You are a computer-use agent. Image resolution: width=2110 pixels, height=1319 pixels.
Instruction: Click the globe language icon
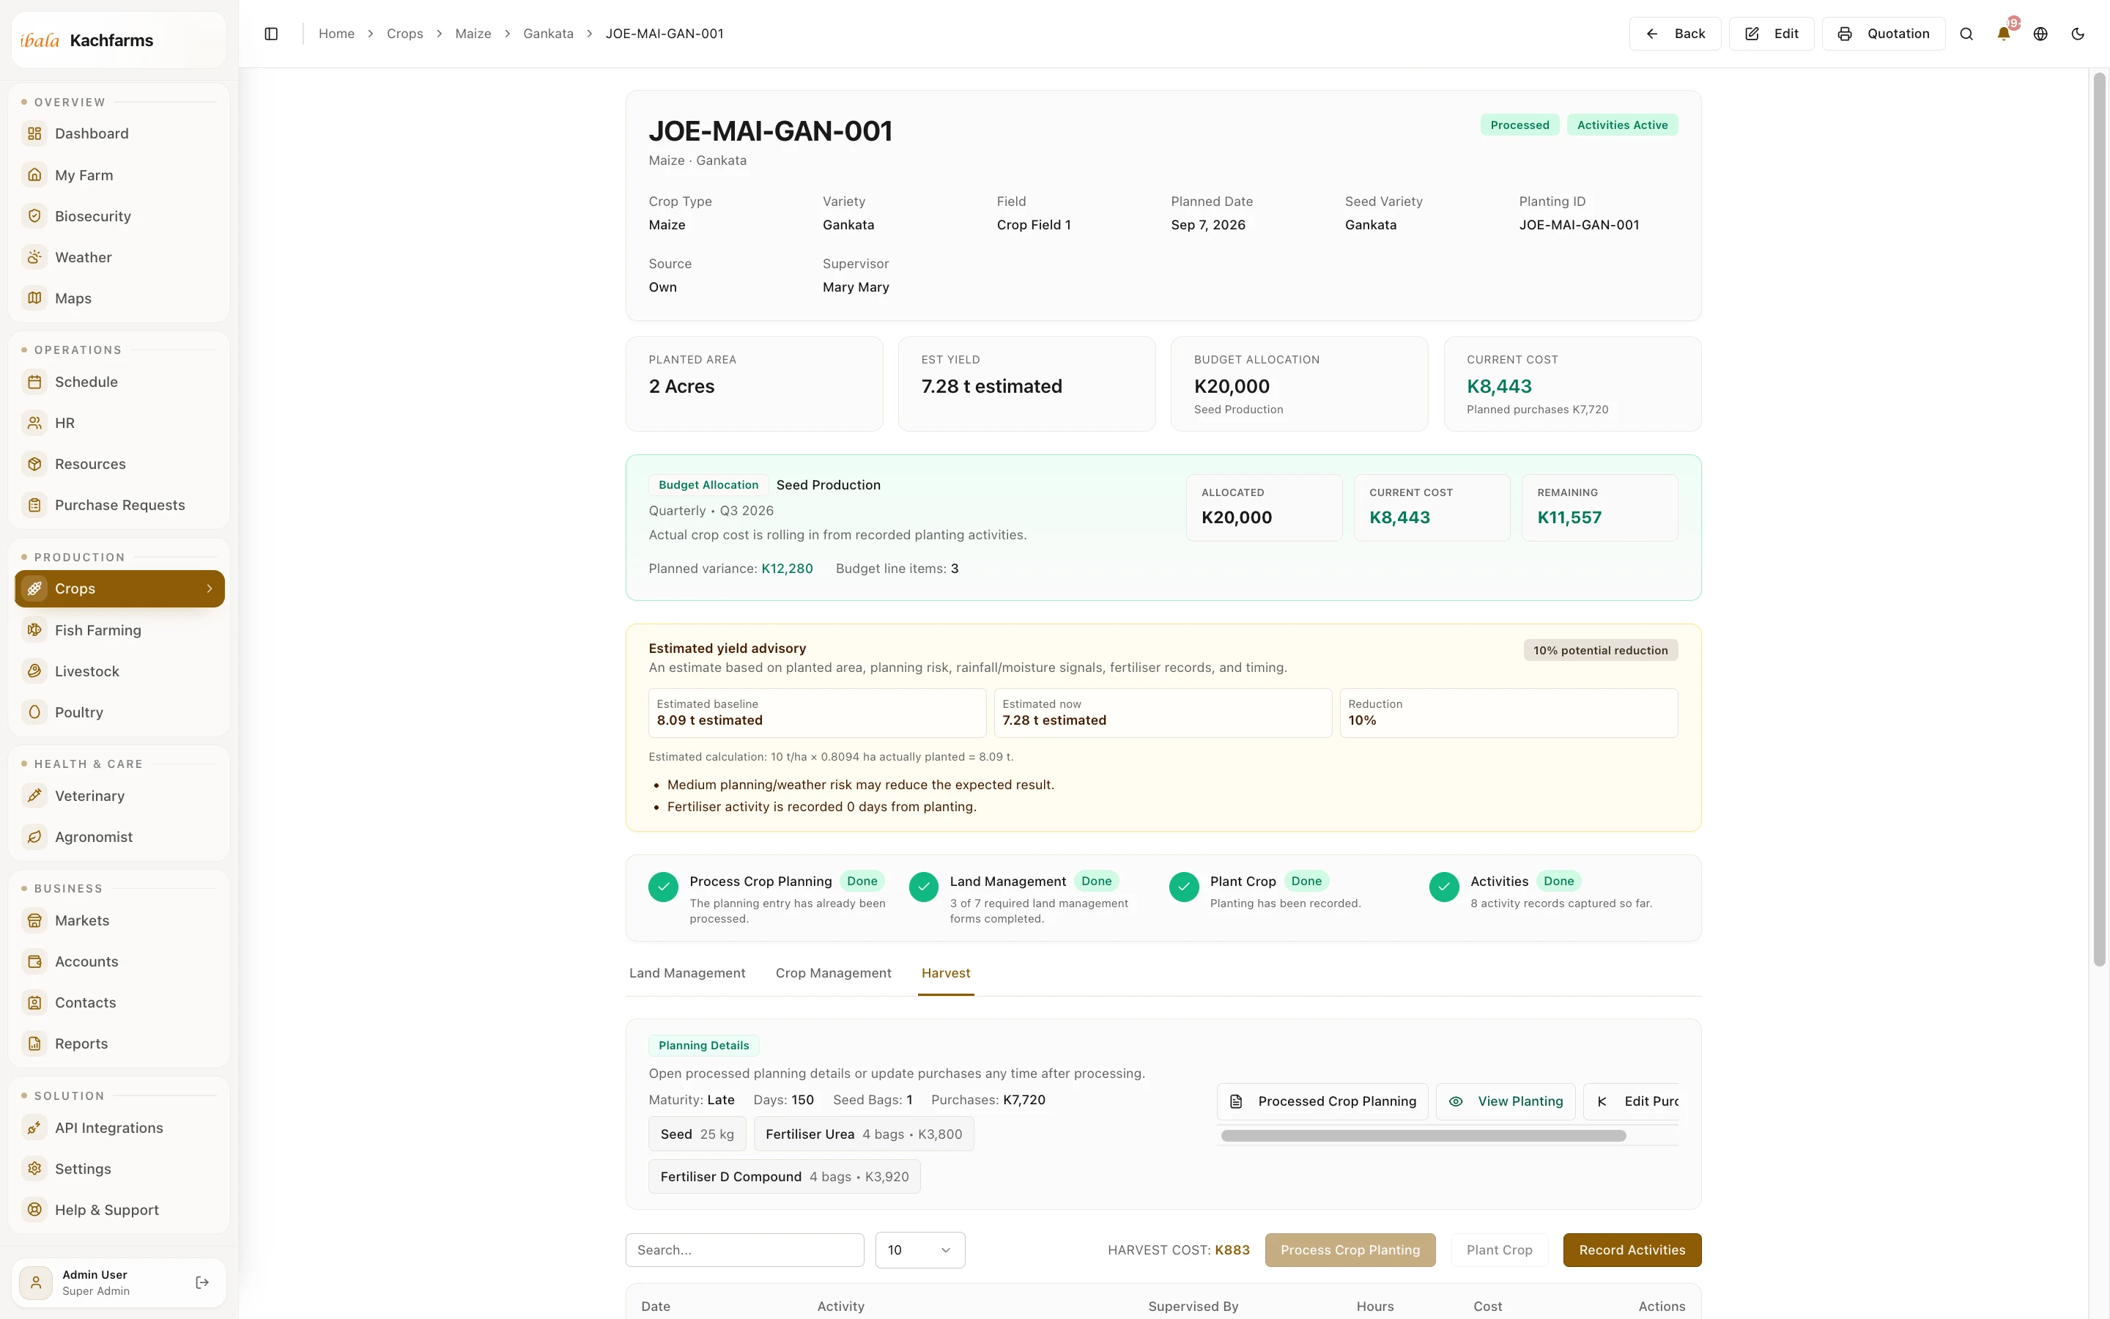coord(2040,33)
